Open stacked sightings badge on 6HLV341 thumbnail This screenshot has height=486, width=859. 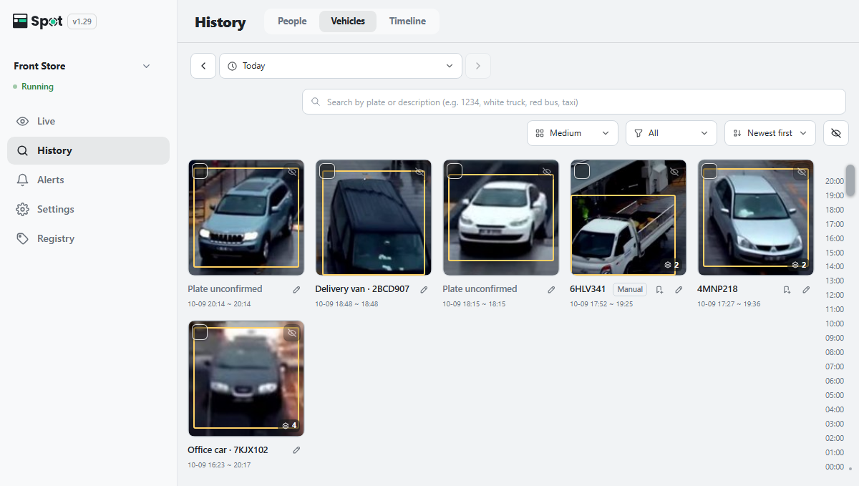tap(671, 265)
